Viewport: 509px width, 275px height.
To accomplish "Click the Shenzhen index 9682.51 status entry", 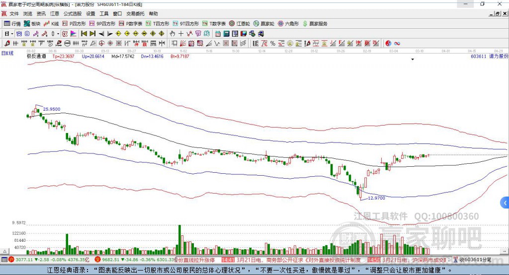I will click(135, 260).
